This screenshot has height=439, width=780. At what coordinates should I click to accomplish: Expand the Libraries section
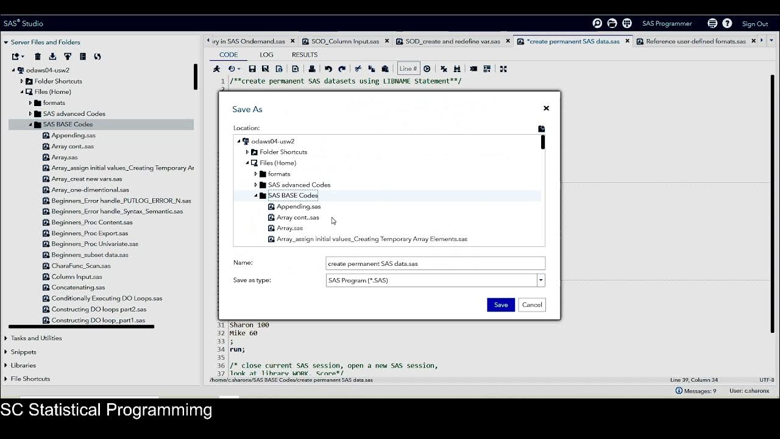pyautogui.click(x=5, y=365)
